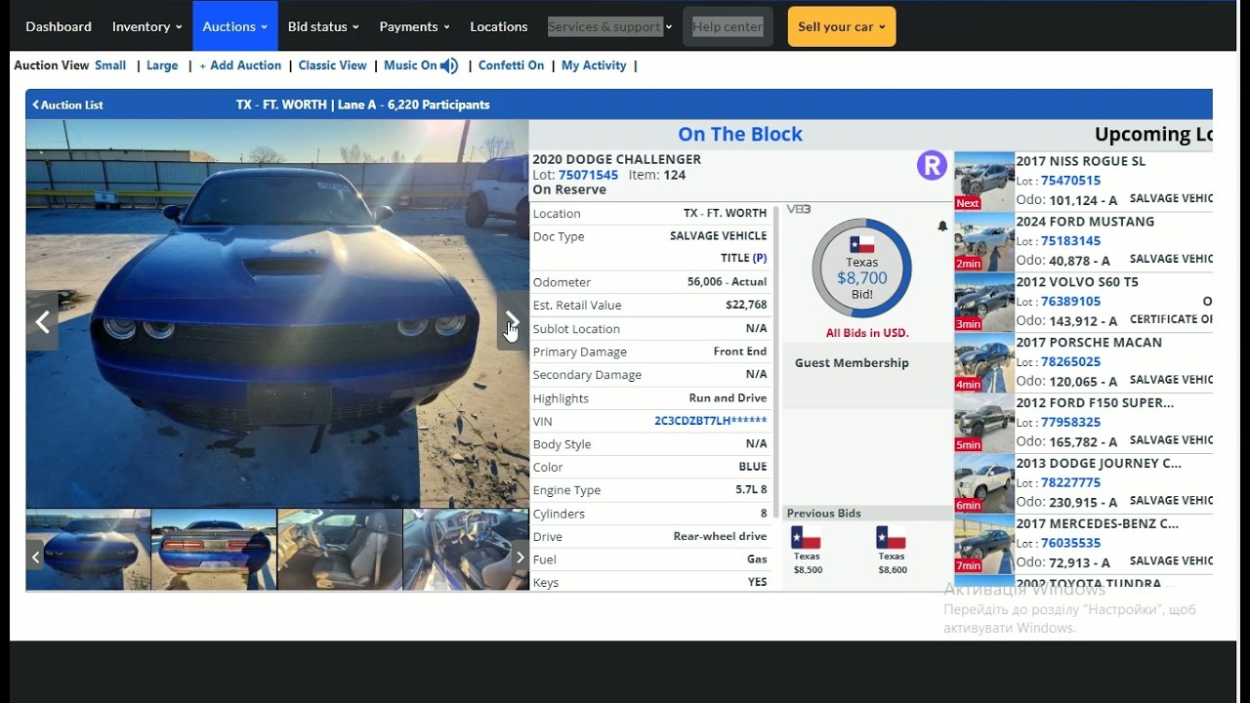This screenshot has height=703, width=1250.
Task: Open upcoming lot 77958325 Ford F150
Action: pos(1070,423)
